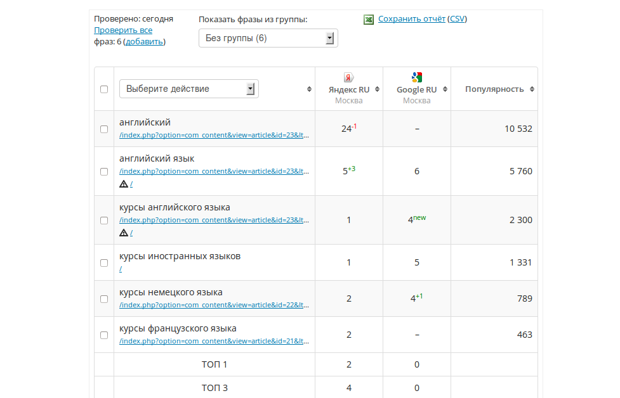Sort by Google RU column arrows
The image size is (620, 398).
coord(445,89)
